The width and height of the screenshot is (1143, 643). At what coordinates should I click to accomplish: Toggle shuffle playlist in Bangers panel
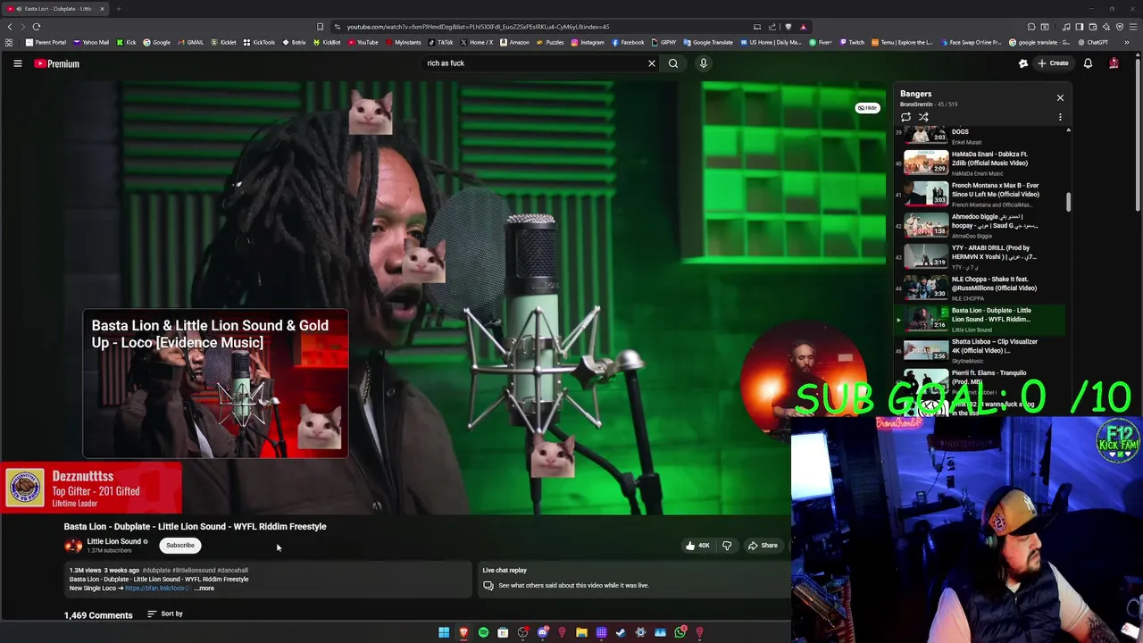click(923, 117)
